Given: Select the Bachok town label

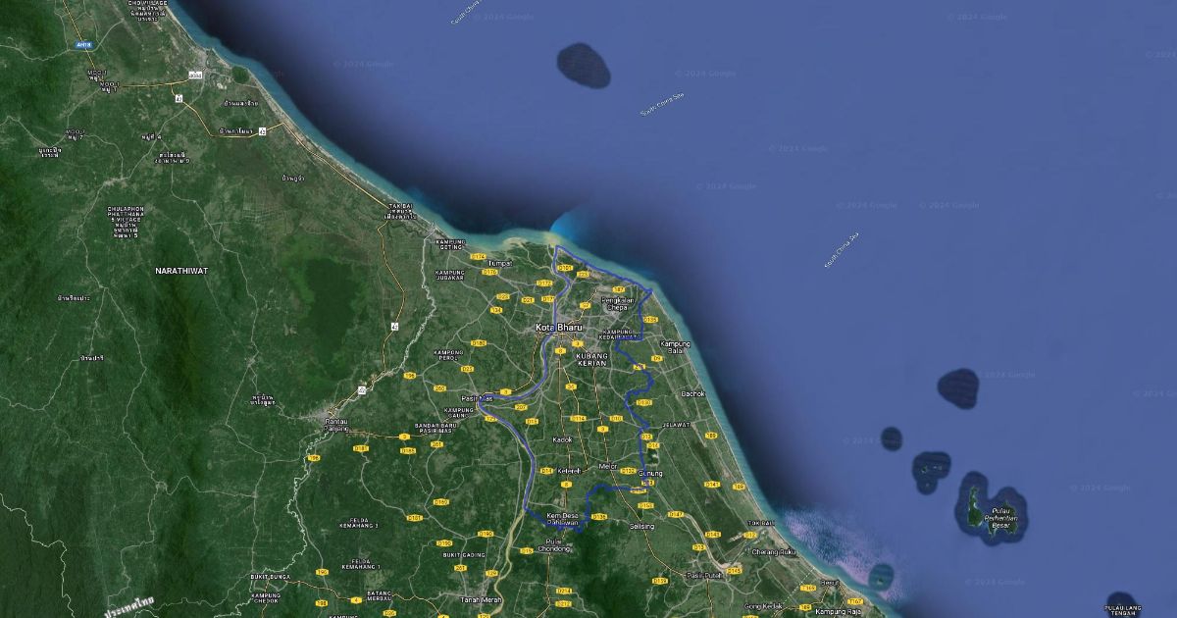Looking at the screenshot, I should [692, 393].
